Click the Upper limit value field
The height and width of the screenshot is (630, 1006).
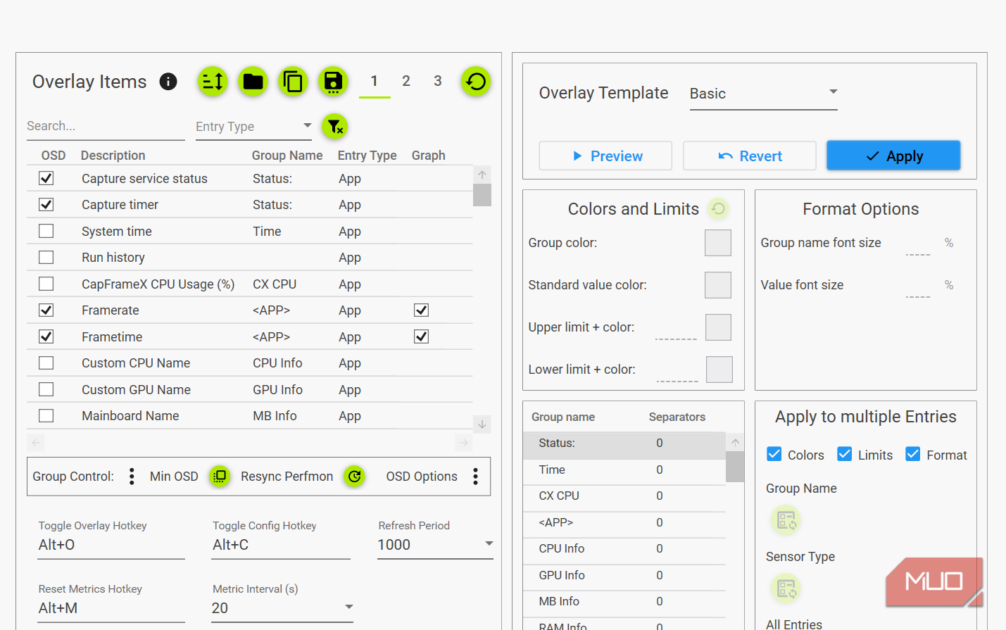[676, 329]
